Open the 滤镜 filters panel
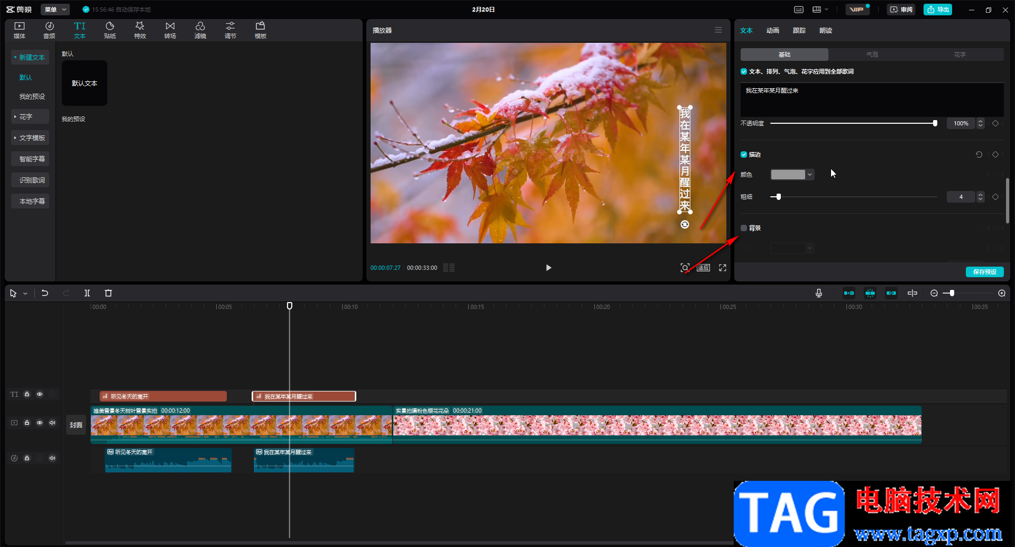Viewport: 1015px width, 547px height. pos(200,30)
